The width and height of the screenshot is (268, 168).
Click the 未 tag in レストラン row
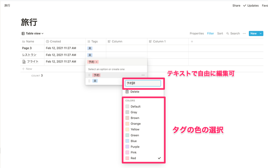tap(90, 55)
